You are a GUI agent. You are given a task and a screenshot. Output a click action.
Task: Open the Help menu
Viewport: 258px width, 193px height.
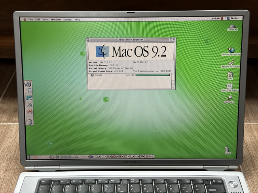point(77,19)
